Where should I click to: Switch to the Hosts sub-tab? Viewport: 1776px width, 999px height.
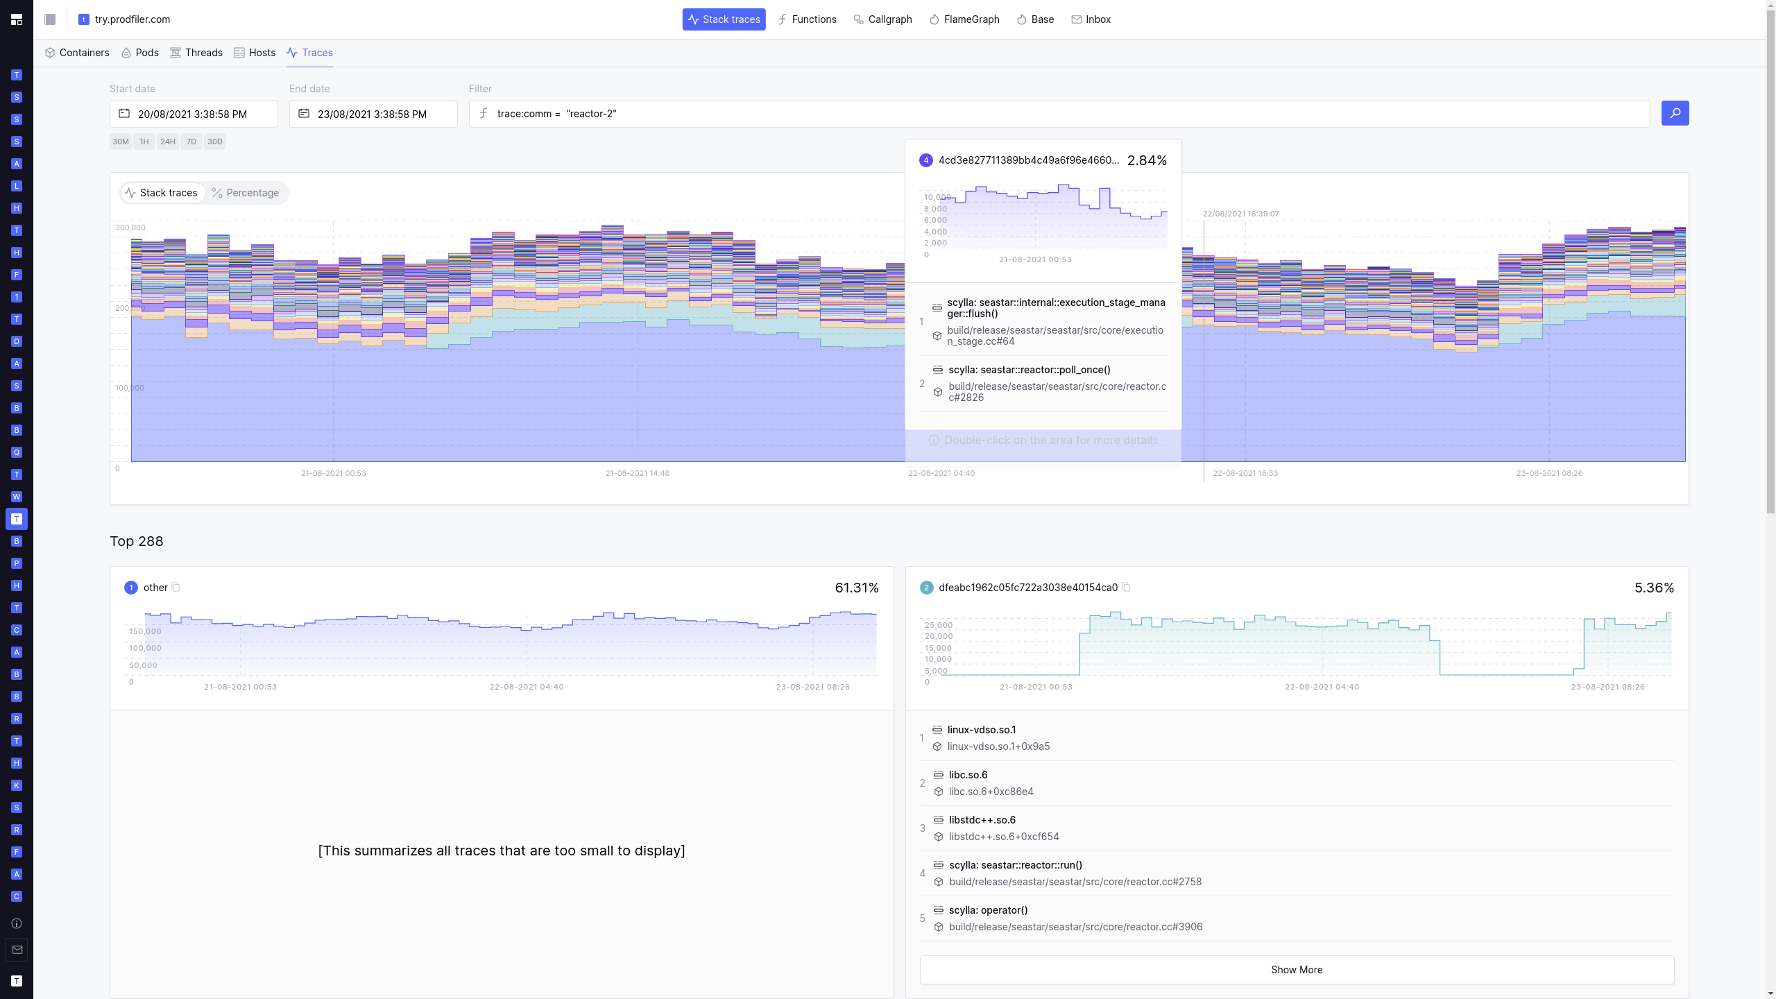point(255,53)
